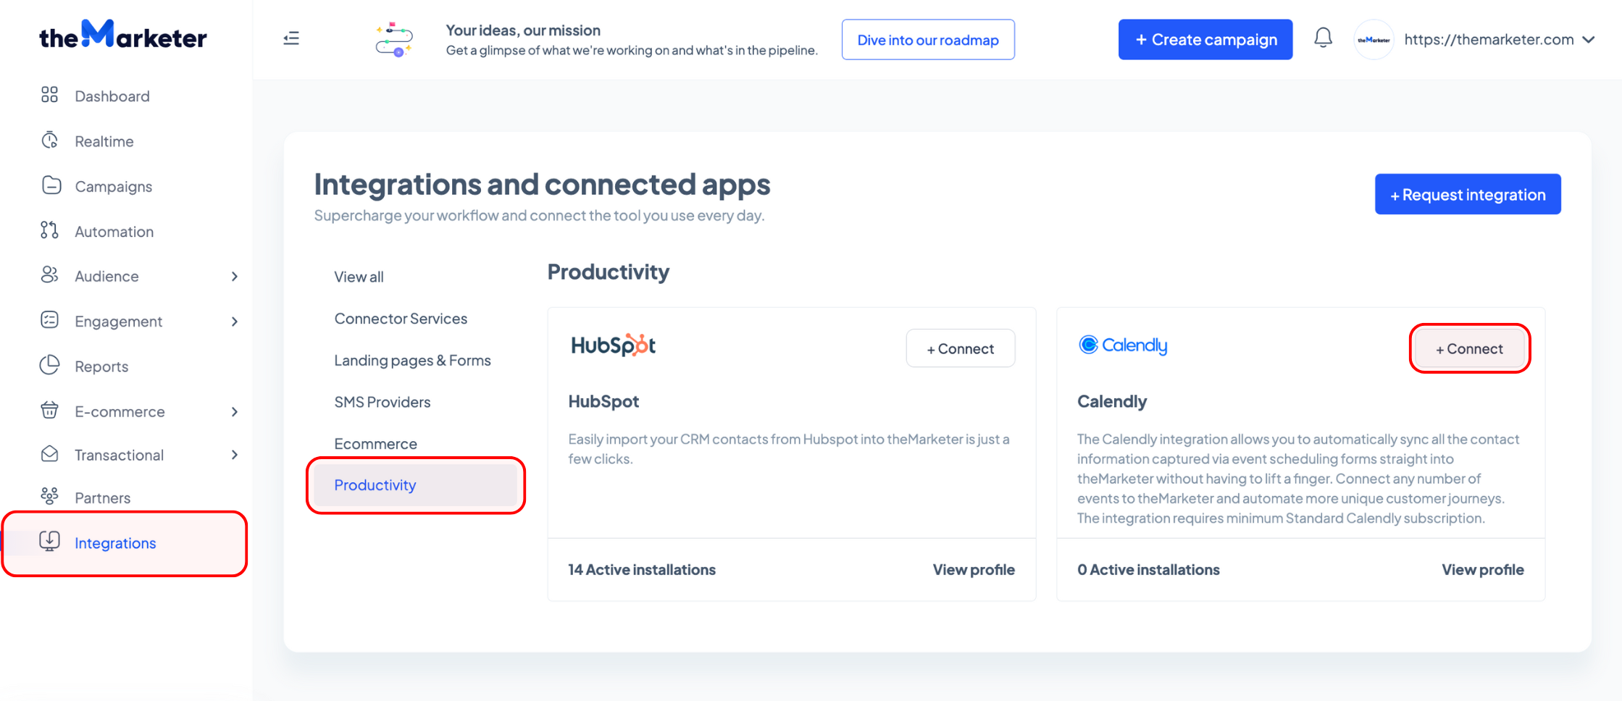Click the roadmap illustration icon
This screenshot has height=701, width=1622.
point(394,40)
